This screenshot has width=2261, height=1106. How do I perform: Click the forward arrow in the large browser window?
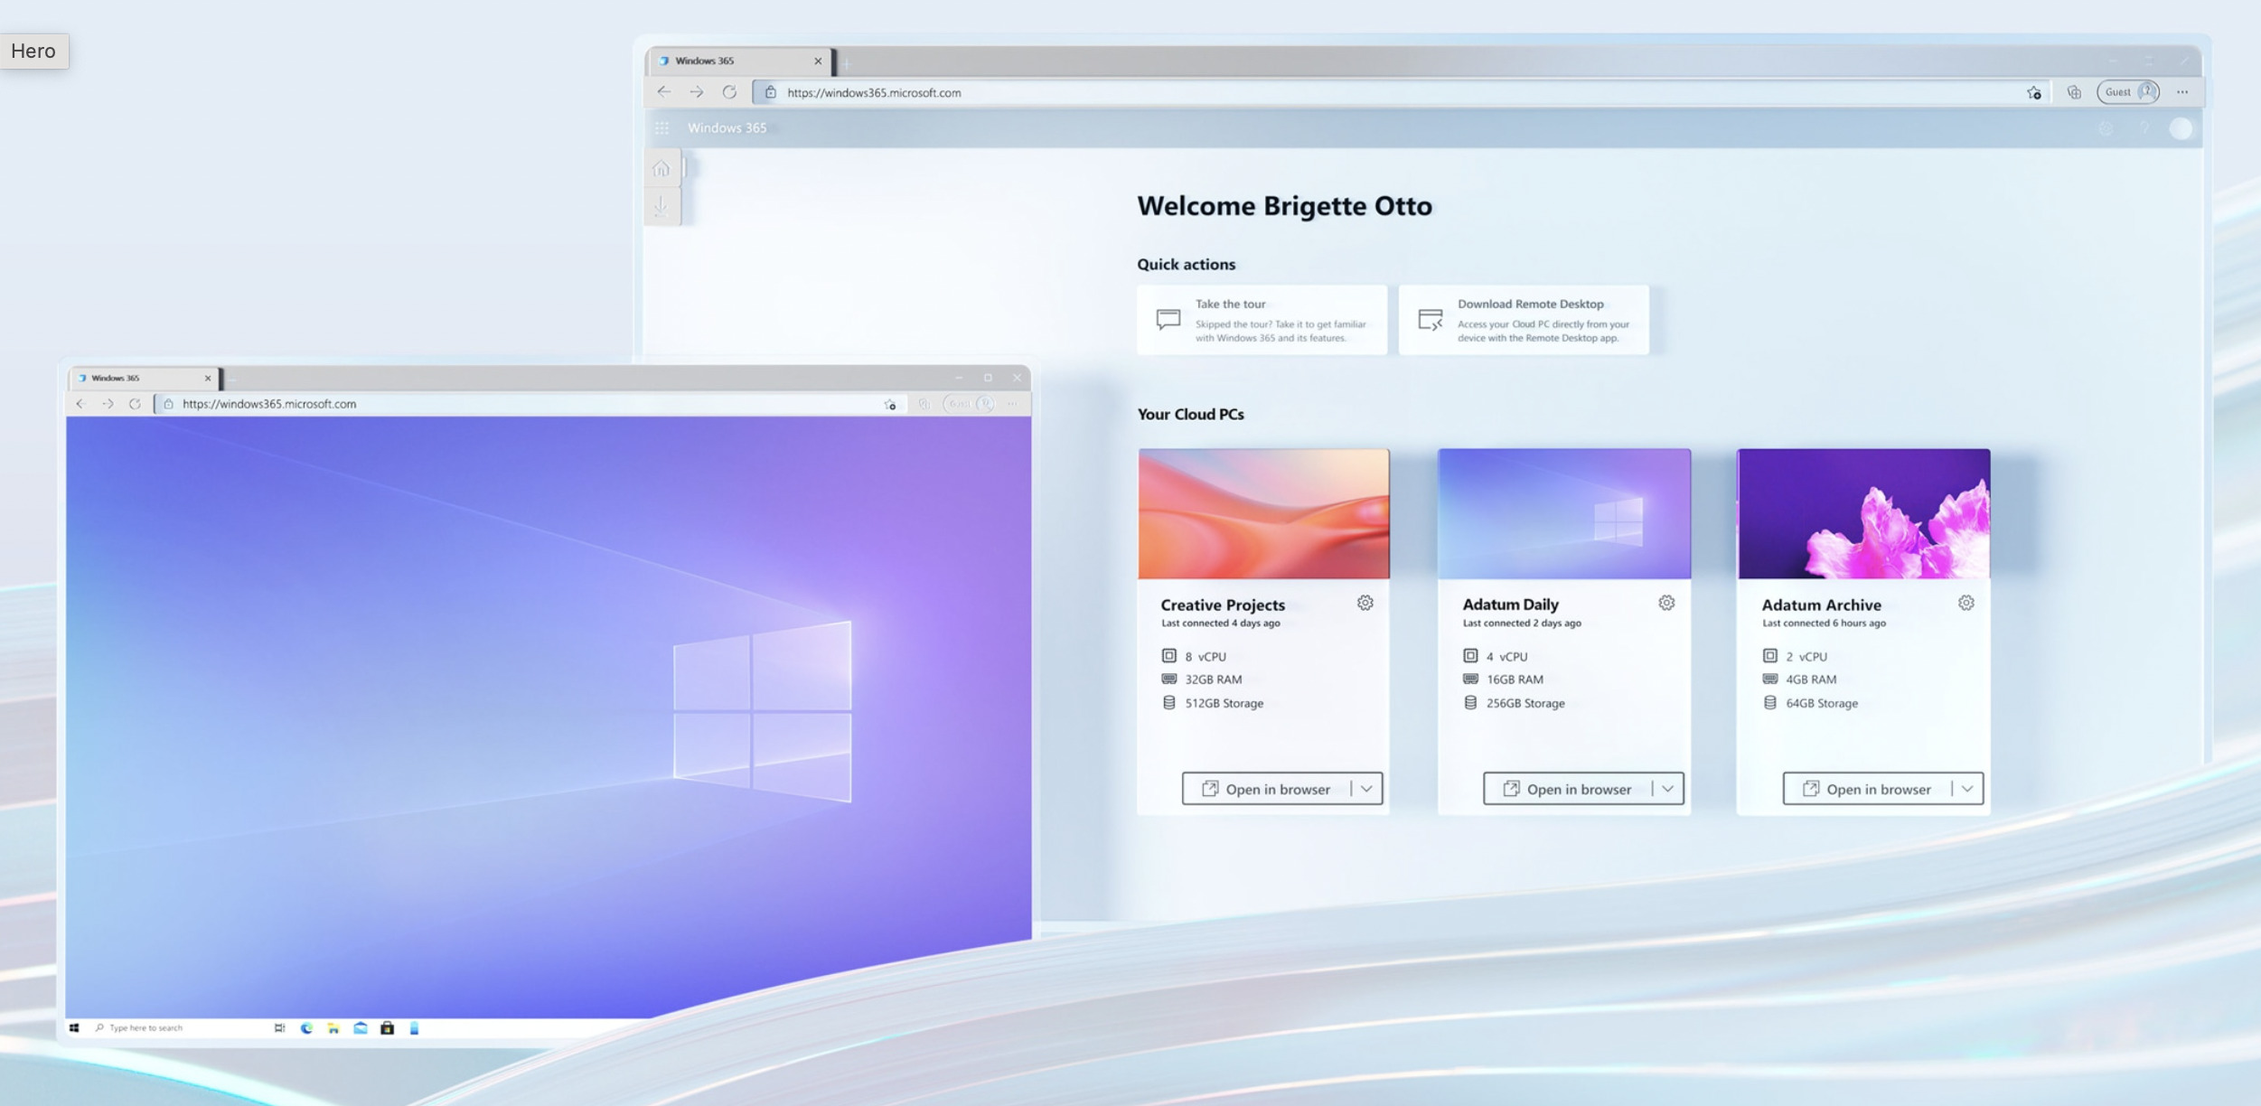click(x=697, y=92)
